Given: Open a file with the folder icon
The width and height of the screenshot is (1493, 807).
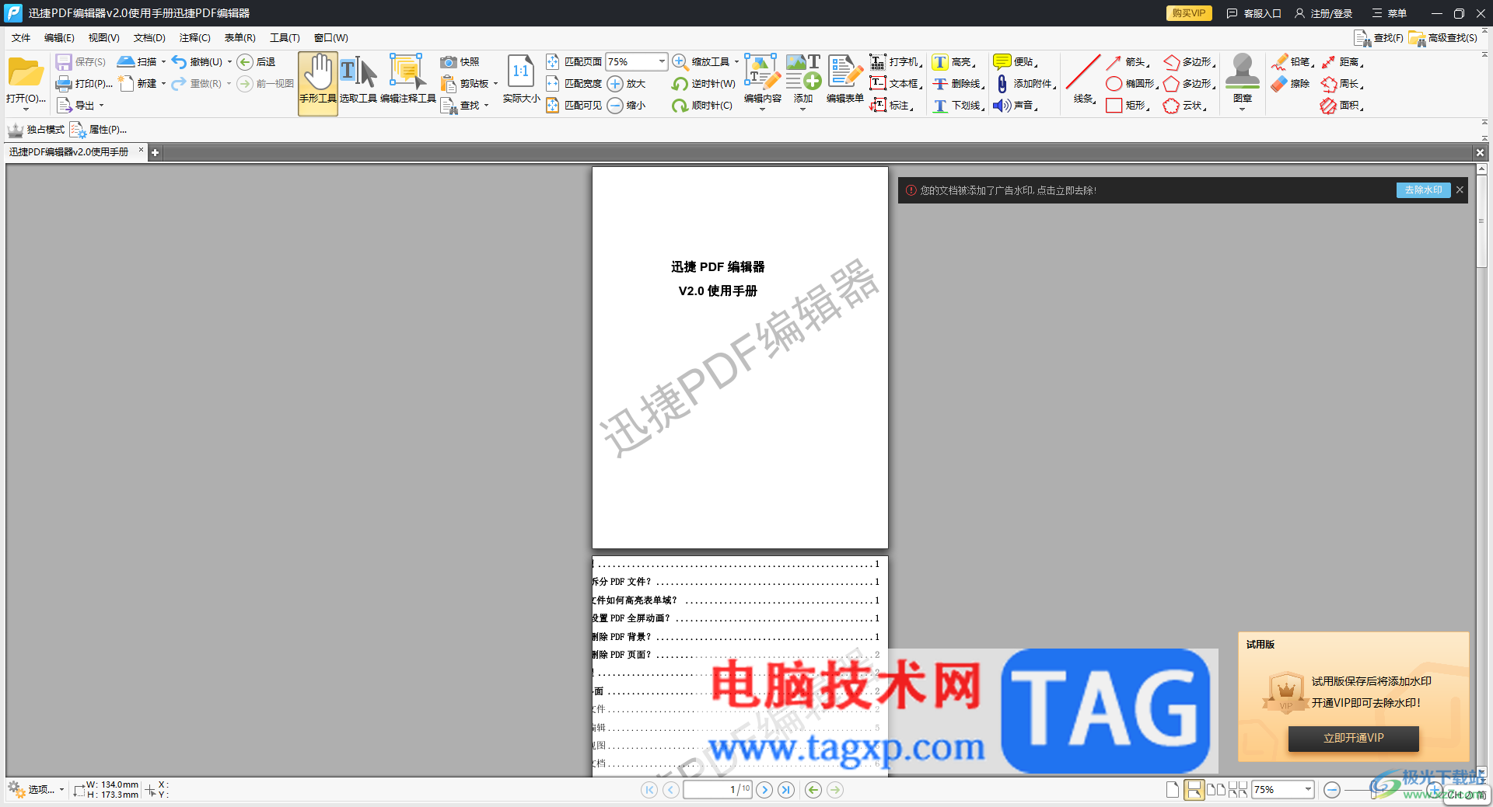Looking at the screenshot, I should [26, 72].
